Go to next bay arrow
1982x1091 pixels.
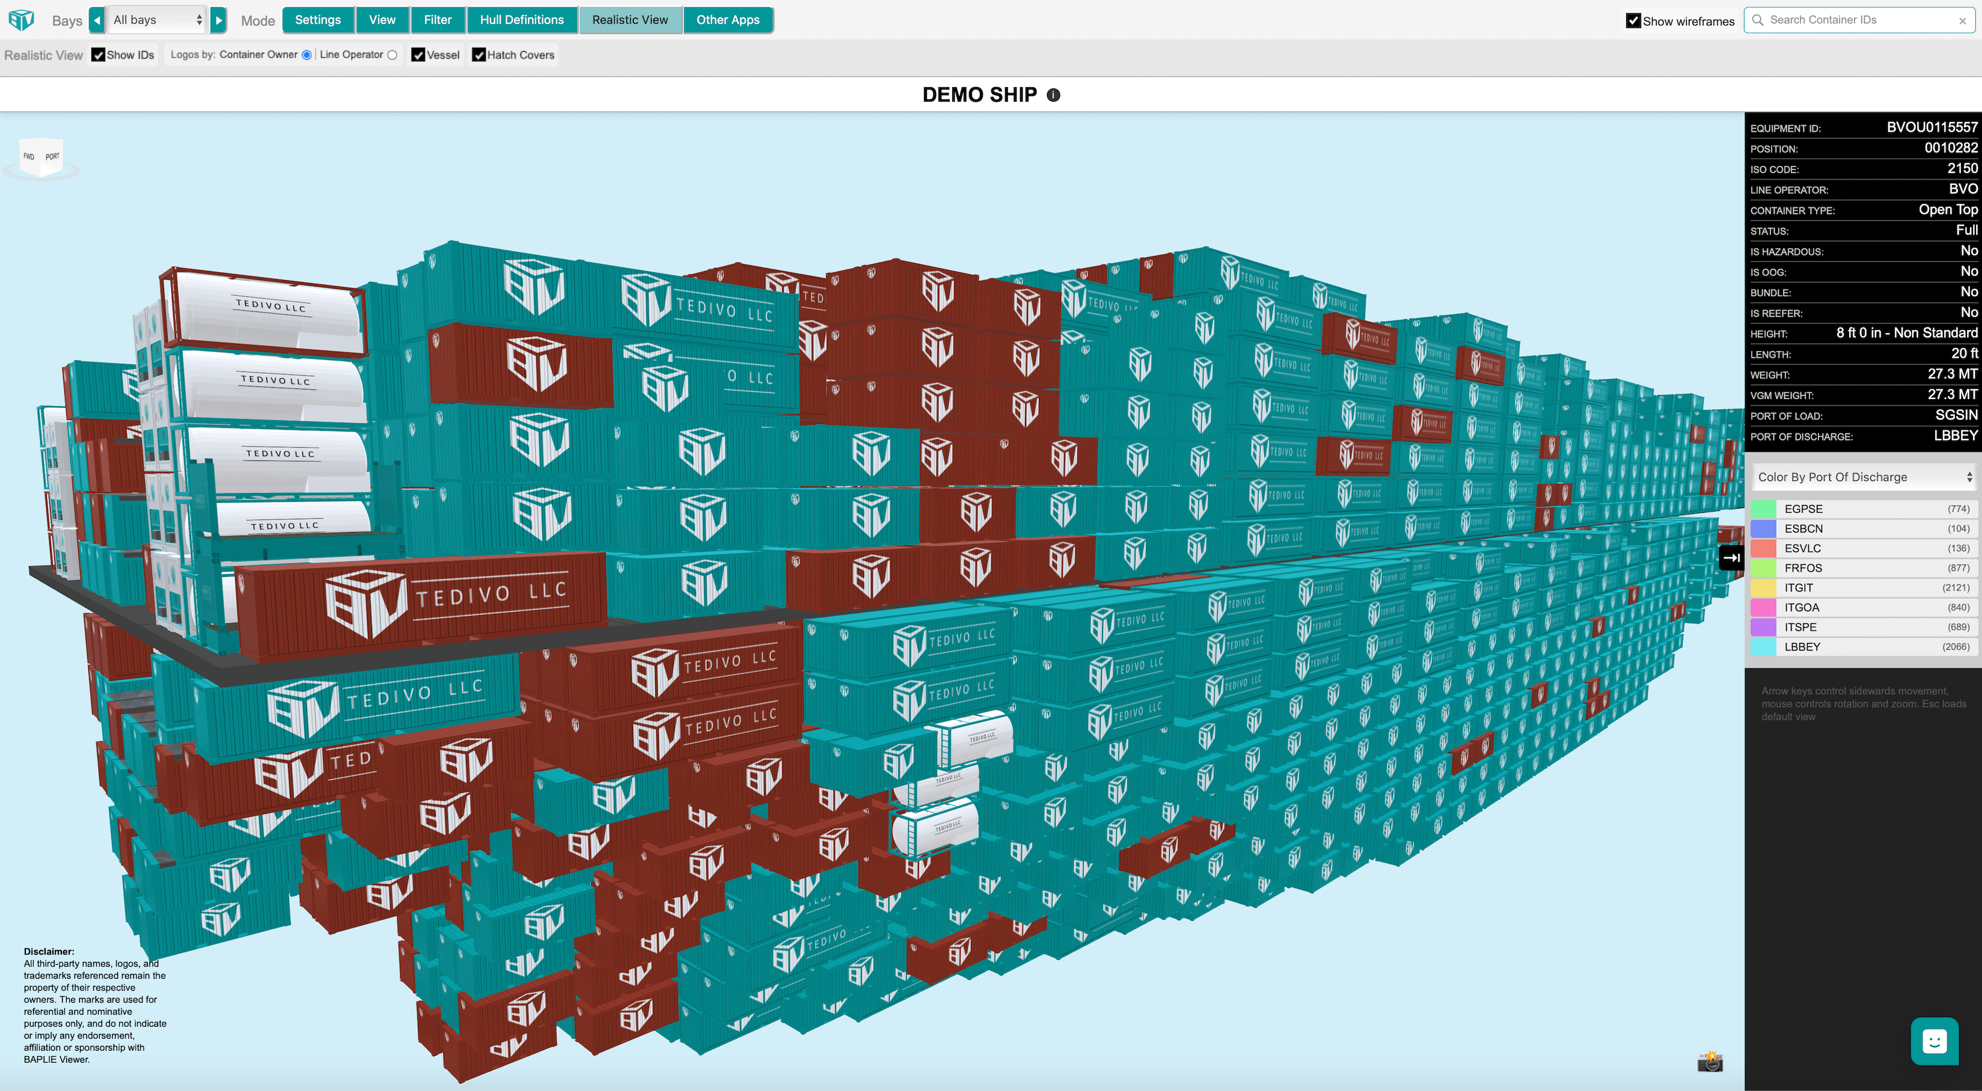[x=218, y=20]
